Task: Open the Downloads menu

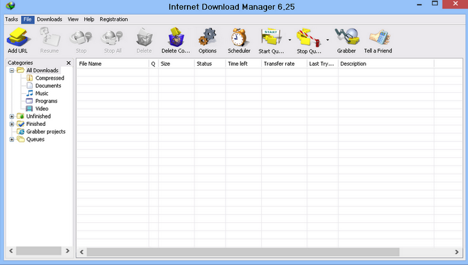Action: [49, 19]
